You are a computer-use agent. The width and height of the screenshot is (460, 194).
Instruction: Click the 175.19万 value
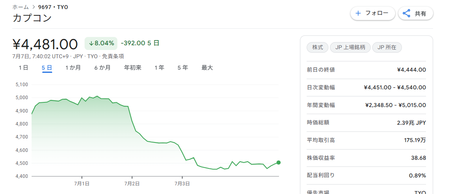[x=415, y=140]
